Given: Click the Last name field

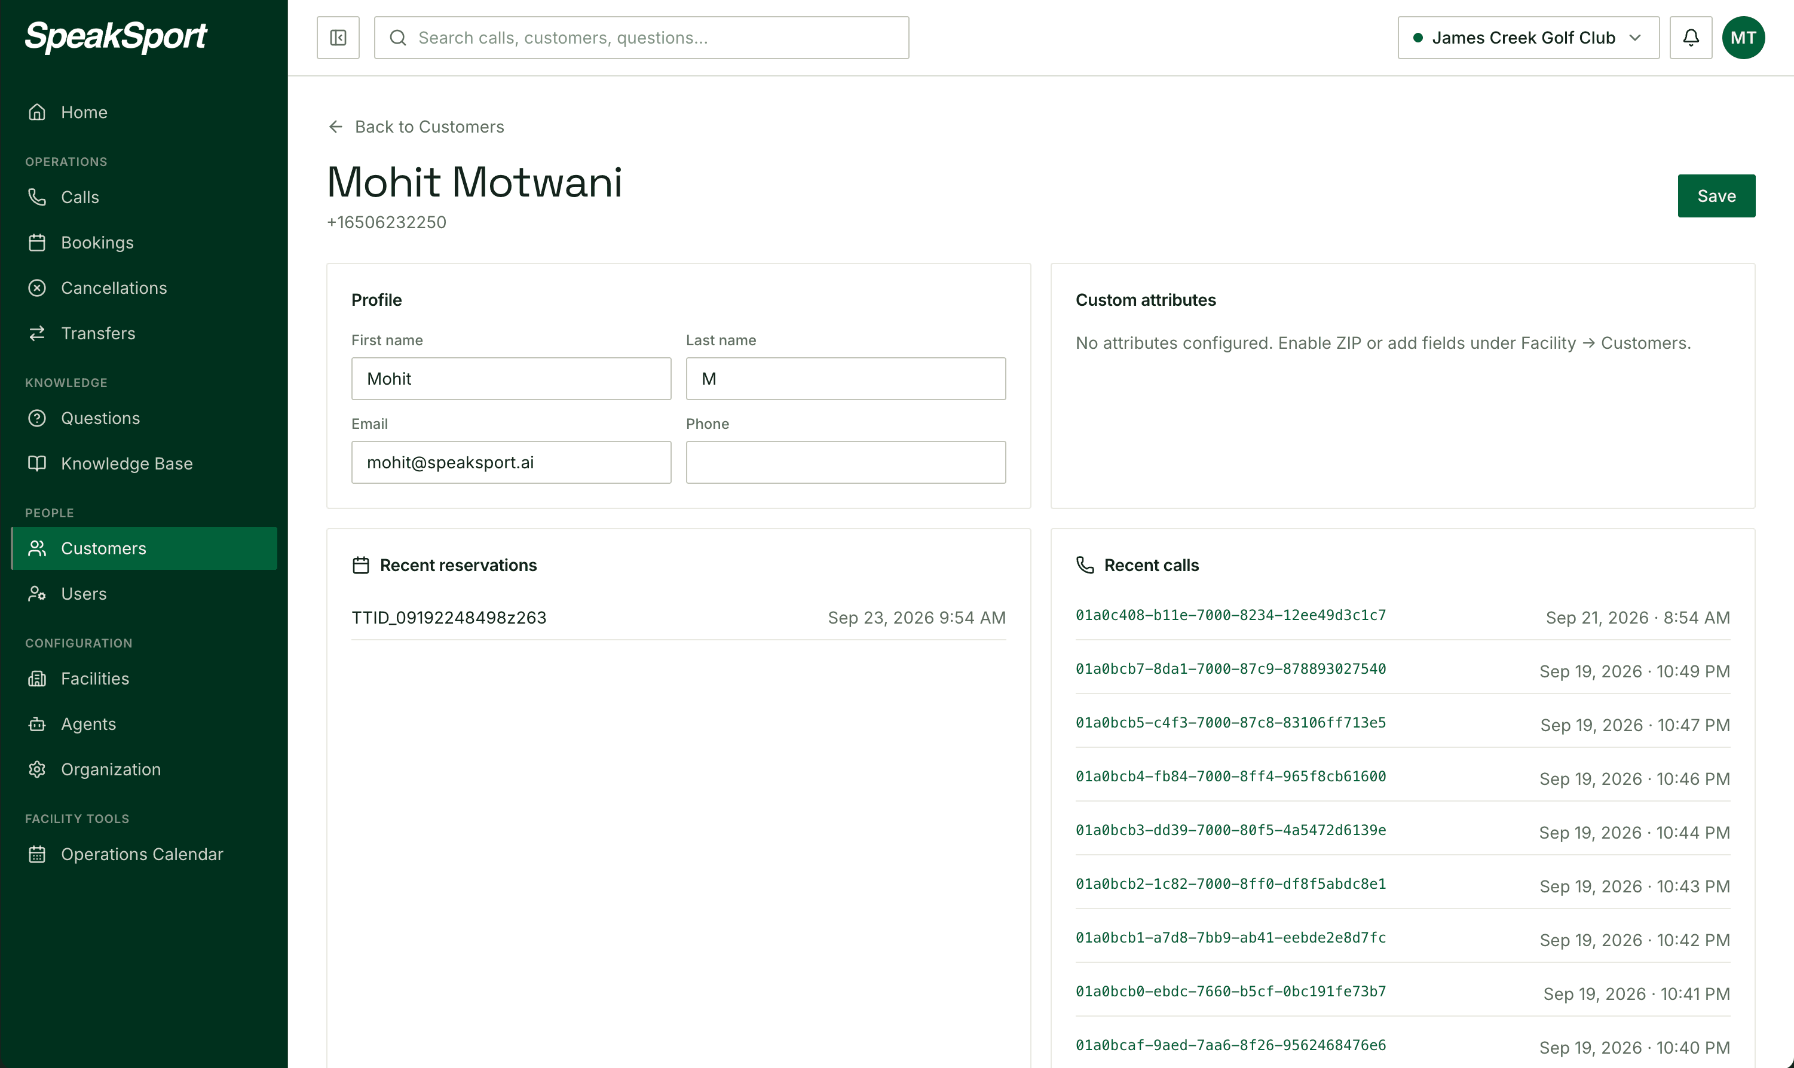Looking at the screenshot, I should [845, 379].
